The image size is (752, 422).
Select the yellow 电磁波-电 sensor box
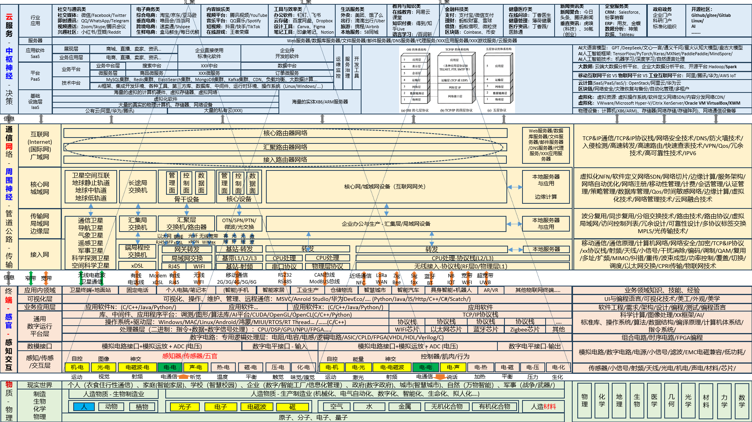click(137, 367)
